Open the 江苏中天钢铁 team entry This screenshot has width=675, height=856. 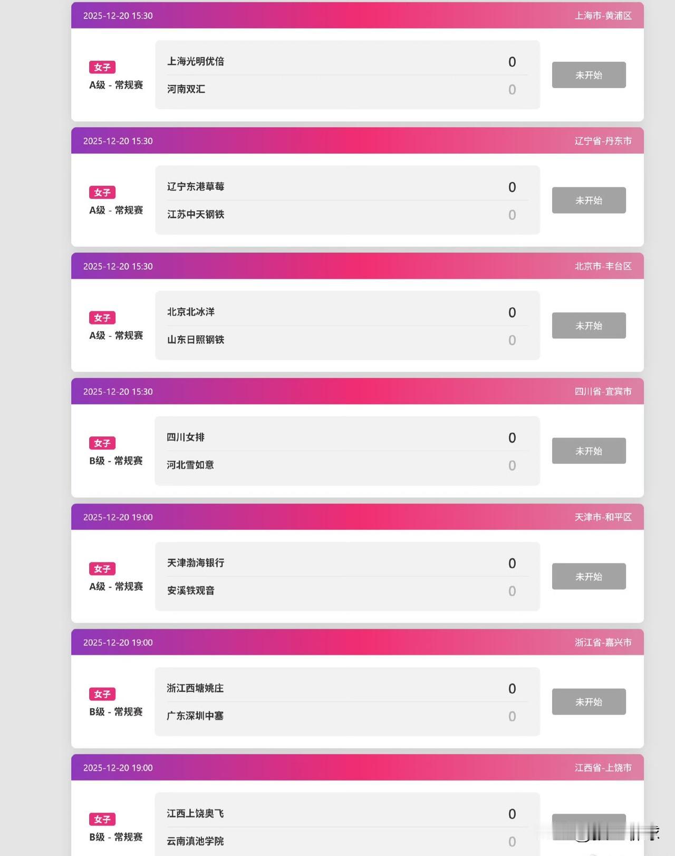(196, 214)
